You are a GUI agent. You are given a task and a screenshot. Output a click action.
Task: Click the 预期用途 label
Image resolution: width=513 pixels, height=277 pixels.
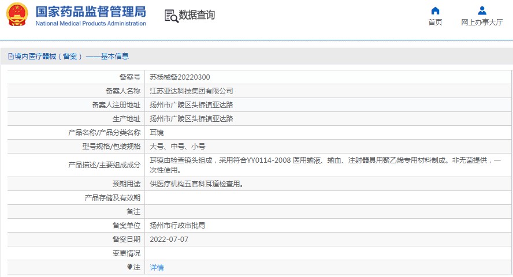(127, 184)
